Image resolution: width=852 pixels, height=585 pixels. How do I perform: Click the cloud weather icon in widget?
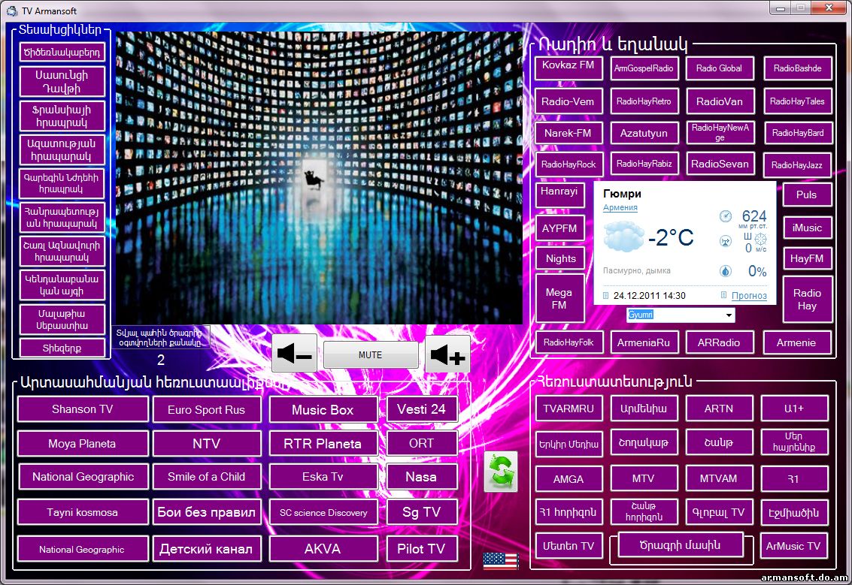624,237
